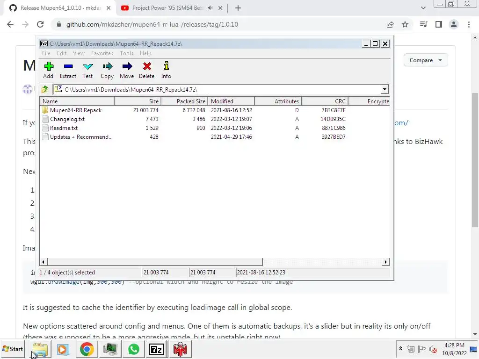The image size is (479, 359).
Task: Run the Test toolbar button
Action: click(x=87, y=70)
